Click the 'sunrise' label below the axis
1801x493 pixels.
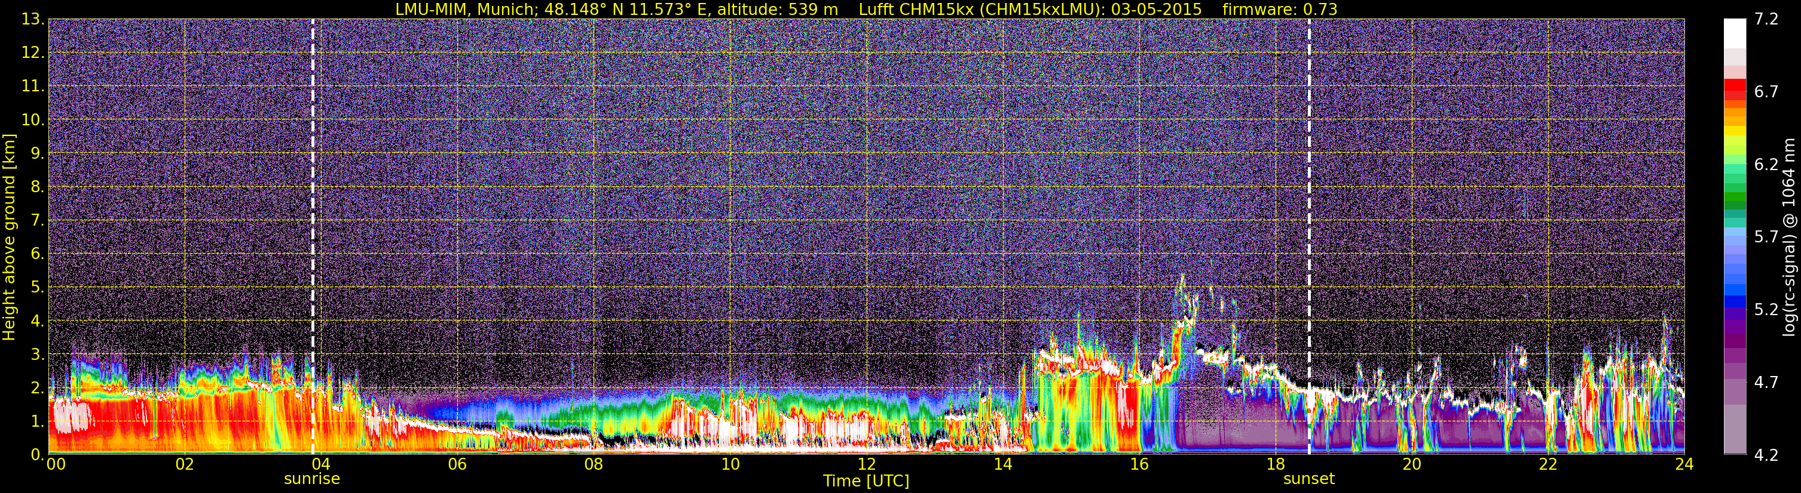(x=312, y=478)
